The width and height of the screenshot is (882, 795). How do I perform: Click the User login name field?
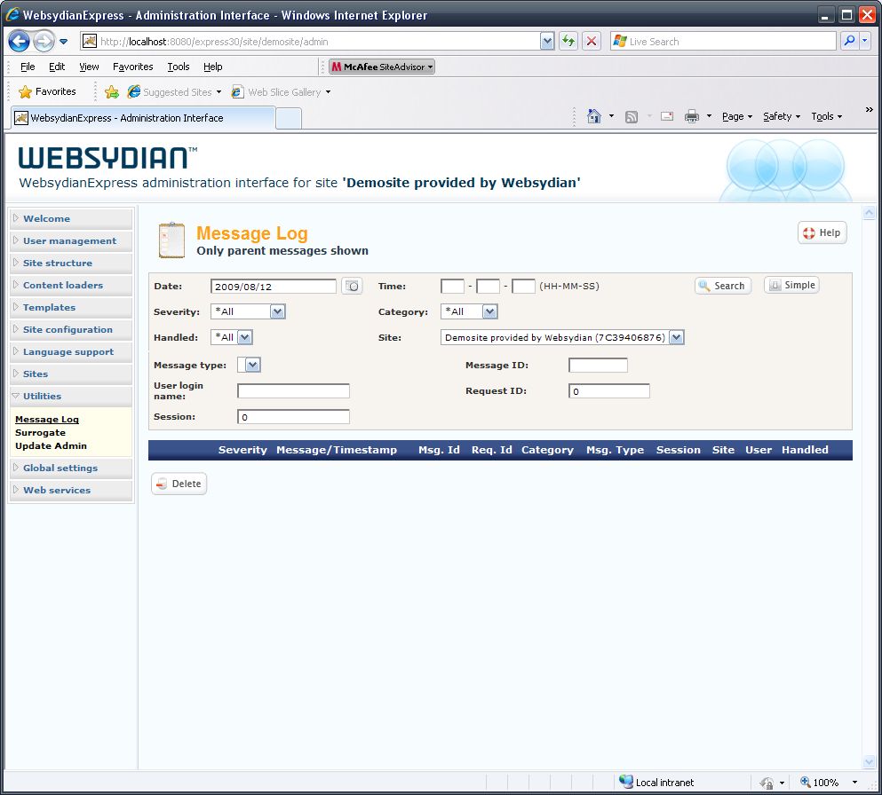point(294,391)
